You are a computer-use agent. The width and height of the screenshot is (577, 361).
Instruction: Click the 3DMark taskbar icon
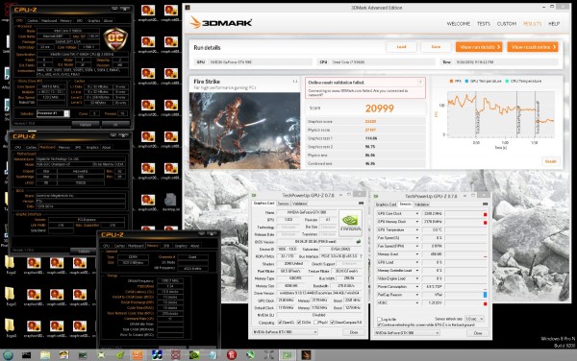pyautogui.click(x=306, y=355)
